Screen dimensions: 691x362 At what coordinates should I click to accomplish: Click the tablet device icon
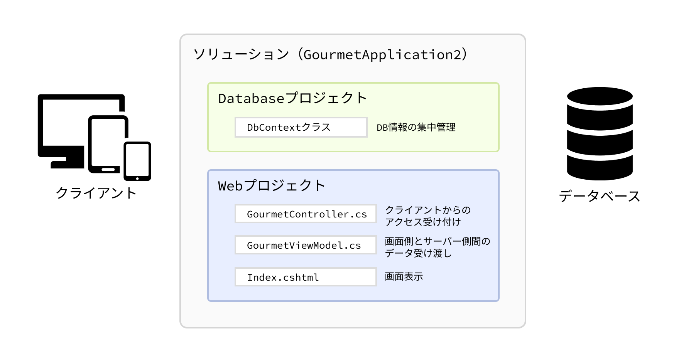tap(108, 145)
